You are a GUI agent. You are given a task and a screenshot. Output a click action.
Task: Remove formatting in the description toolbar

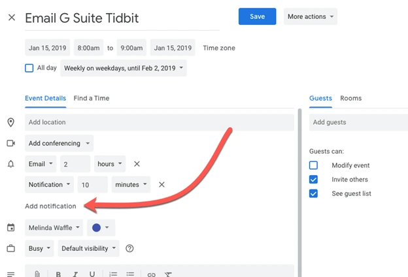(168, 274)
